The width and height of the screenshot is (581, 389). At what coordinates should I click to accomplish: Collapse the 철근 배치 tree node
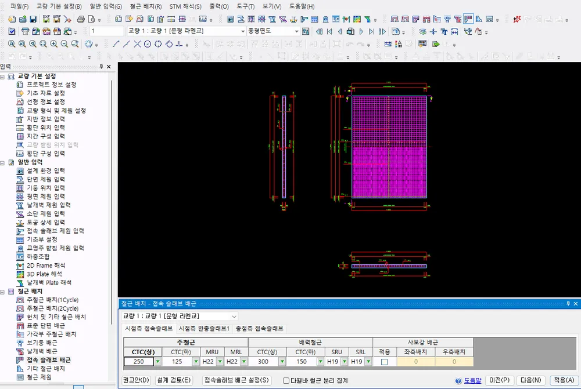coord(2,292)
